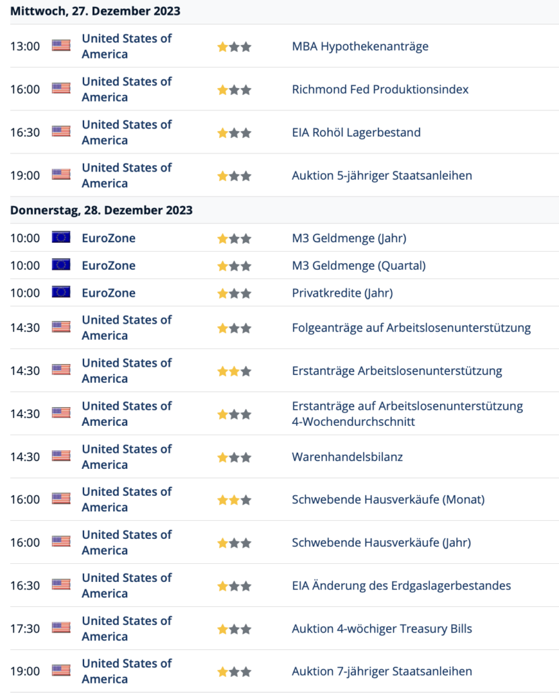Click the US flag beside Warenhandelsbilanz
Image resolution: width=559 pixels, height=693 pixels.
(x=61, y=456)
